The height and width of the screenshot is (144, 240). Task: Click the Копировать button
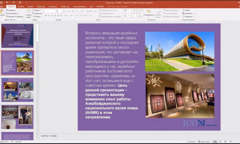12,13
